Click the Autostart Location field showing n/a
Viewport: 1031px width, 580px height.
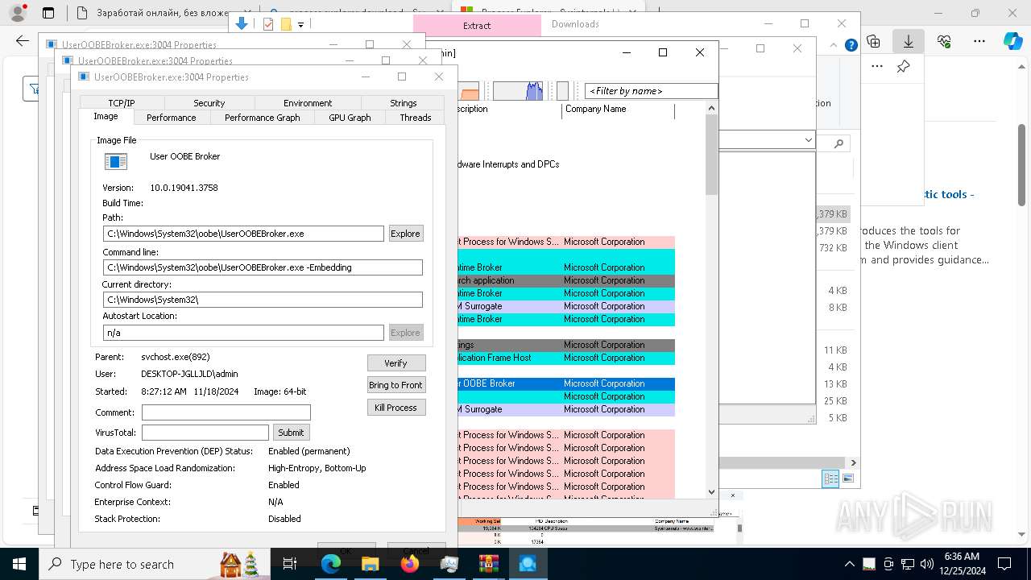tap(243, 333)
